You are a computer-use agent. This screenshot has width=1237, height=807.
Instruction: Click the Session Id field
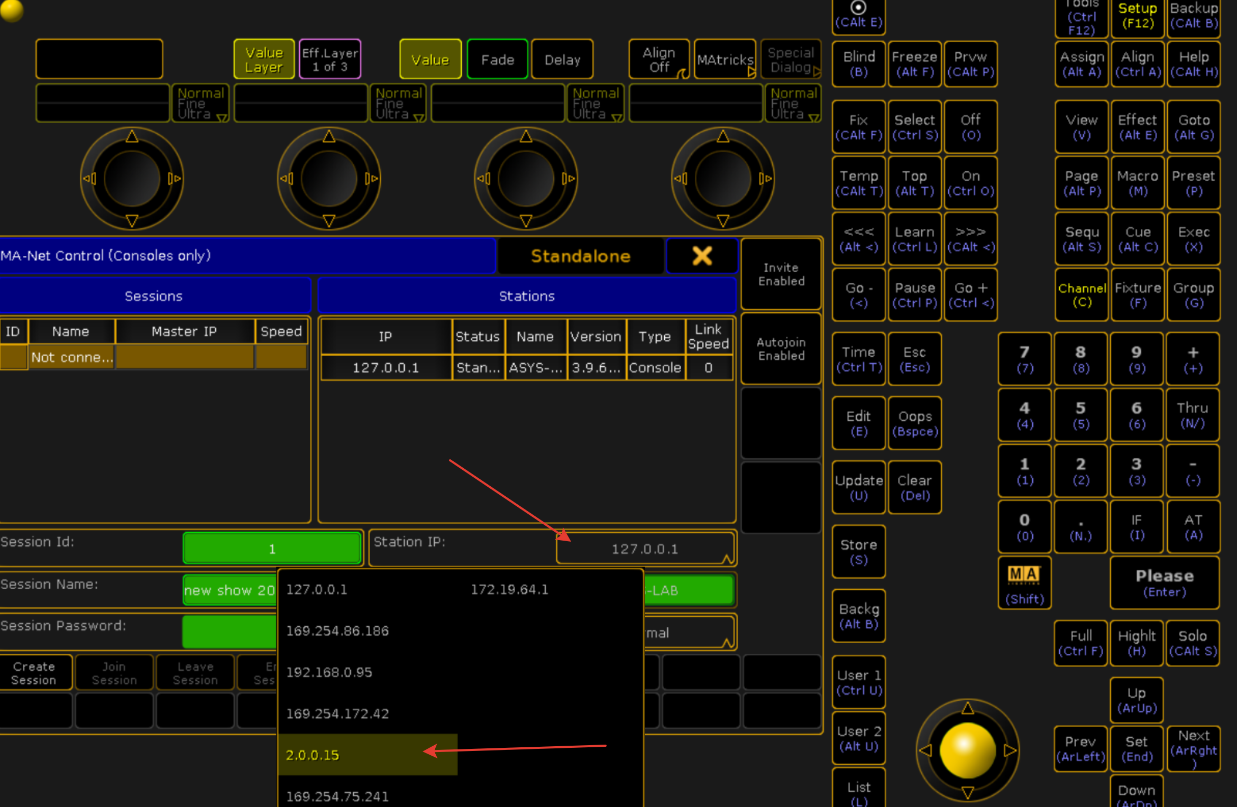click(x=272, y=549)
